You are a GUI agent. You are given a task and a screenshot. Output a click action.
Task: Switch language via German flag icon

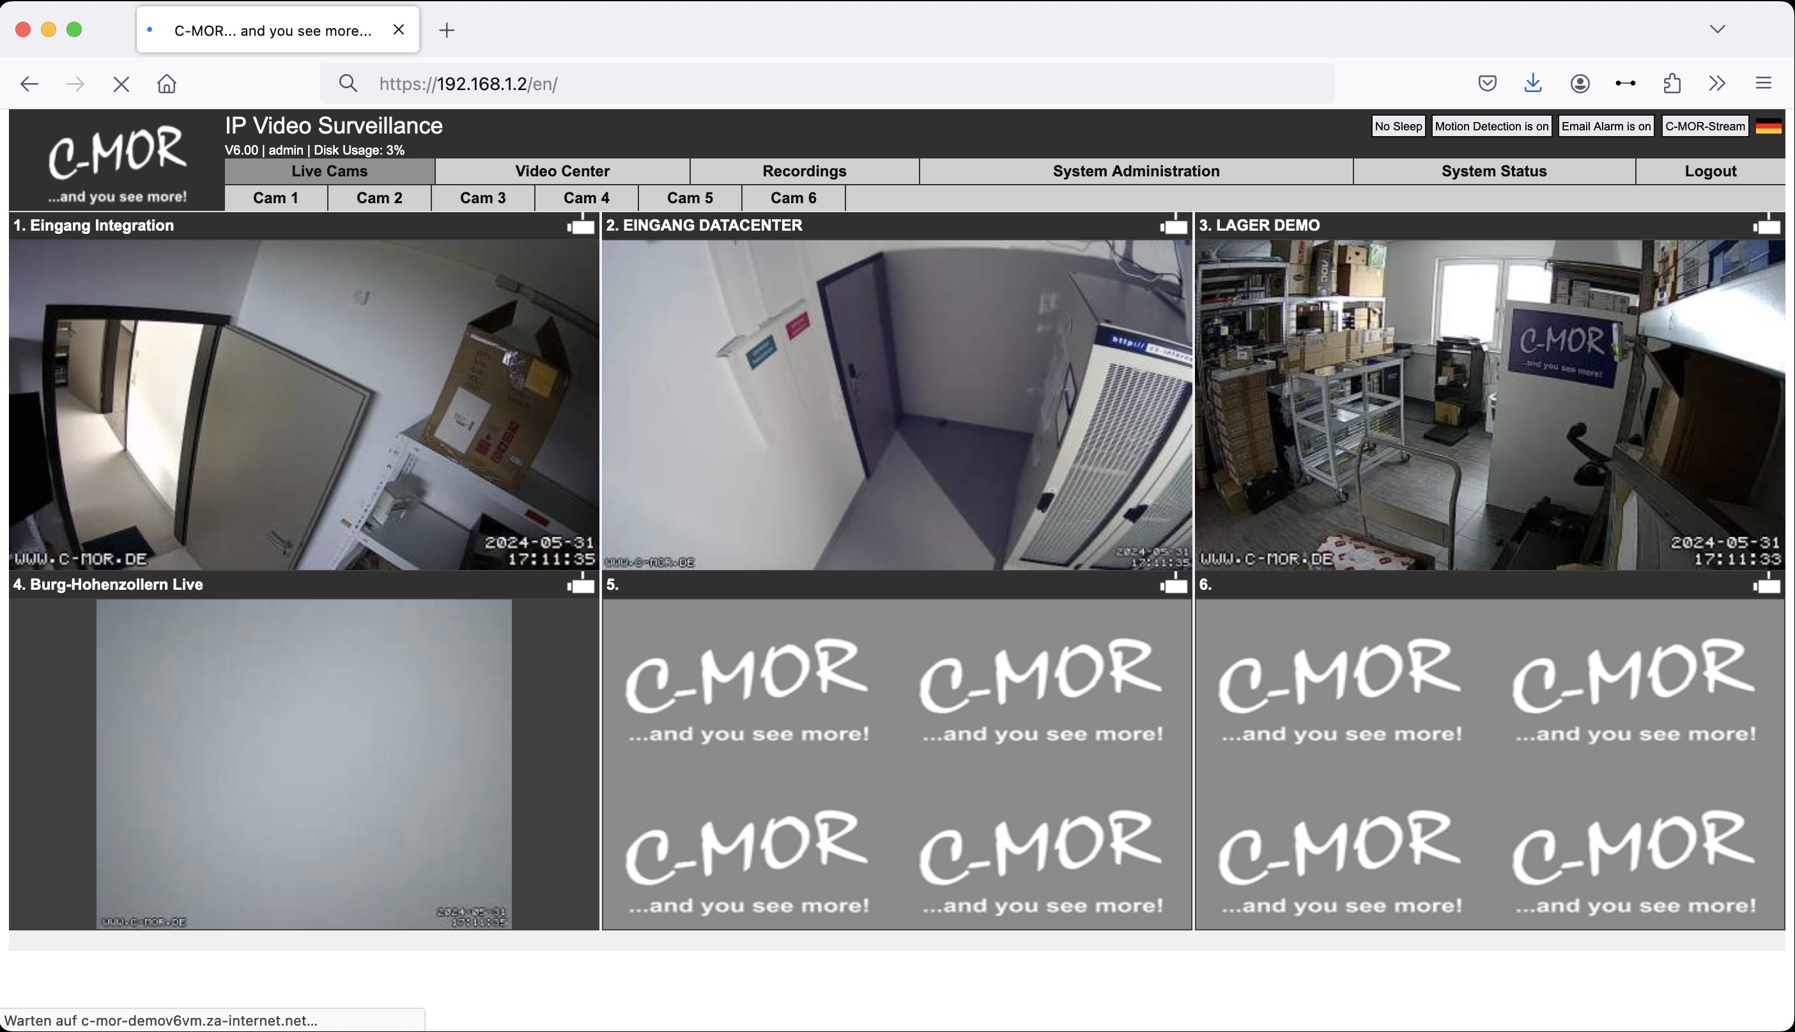click(1768, 126)
